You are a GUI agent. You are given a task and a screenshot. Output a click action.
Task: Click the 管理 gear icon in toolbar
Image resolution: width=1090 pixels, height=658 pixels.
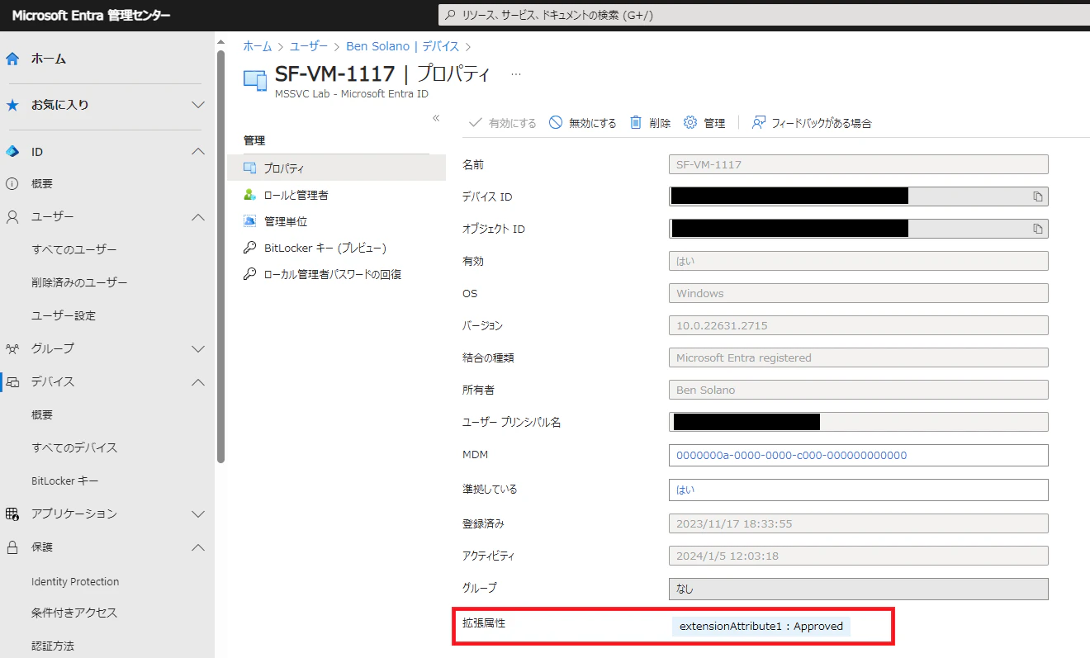[690, 123]
